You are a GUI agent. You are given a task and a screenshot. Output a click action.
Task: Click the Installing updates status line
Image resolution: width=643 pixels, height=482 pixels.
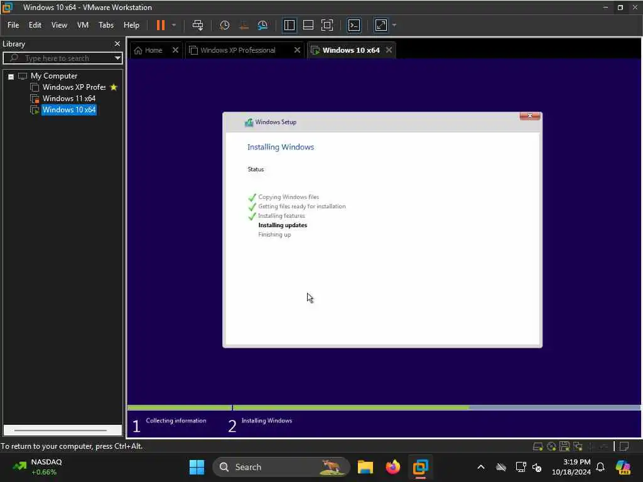click(x=283, y=225)
